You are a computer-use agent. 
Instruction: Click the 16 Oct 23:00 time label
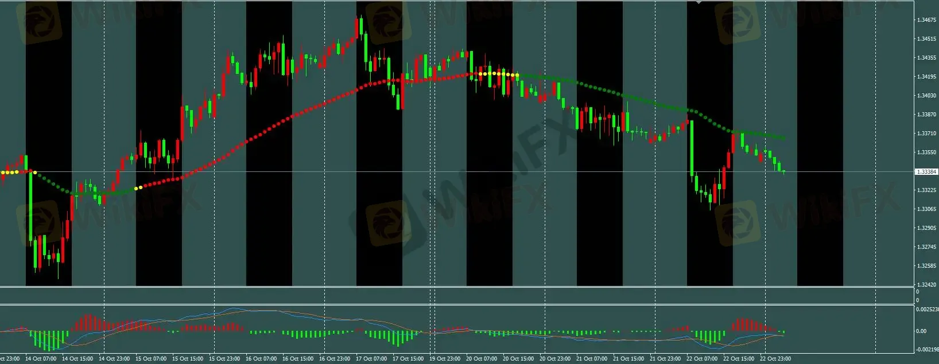pos(335,359)
